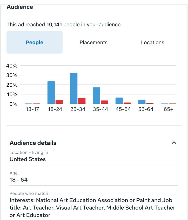188x220 pixels.
Task: Click the 18 - 64 age value
Action: tap(18, 180)
